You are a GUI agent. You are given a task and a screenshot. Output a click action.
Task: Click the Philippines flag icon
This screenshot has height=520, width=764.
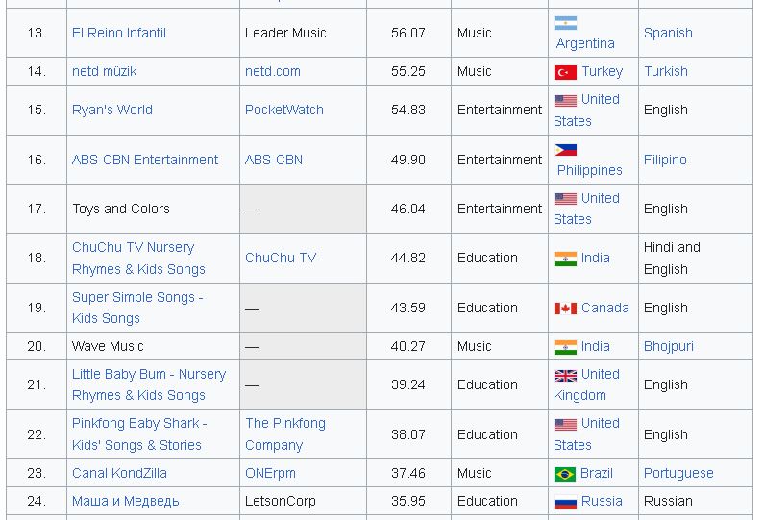tap(565, 150)
